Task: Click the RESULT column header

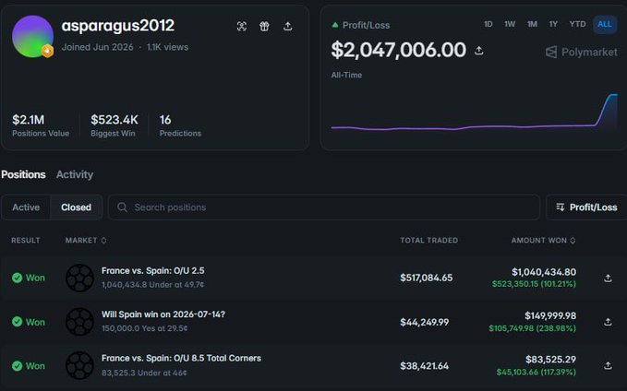Action: click(x=26, y=240)
